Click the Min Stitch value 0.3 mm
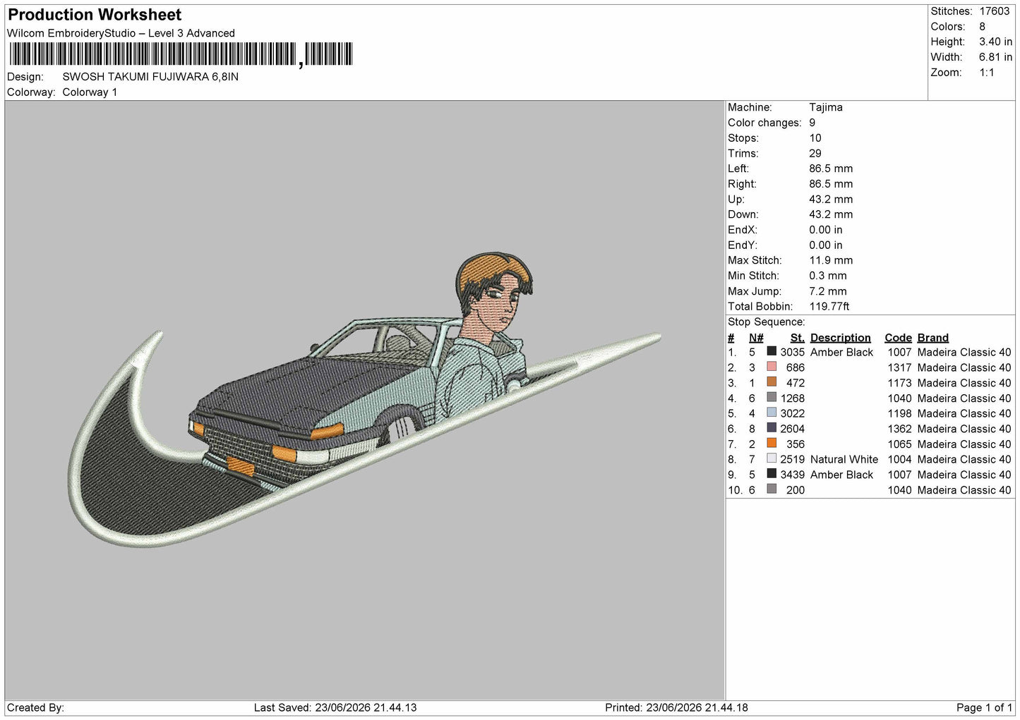 click(828, 276)
